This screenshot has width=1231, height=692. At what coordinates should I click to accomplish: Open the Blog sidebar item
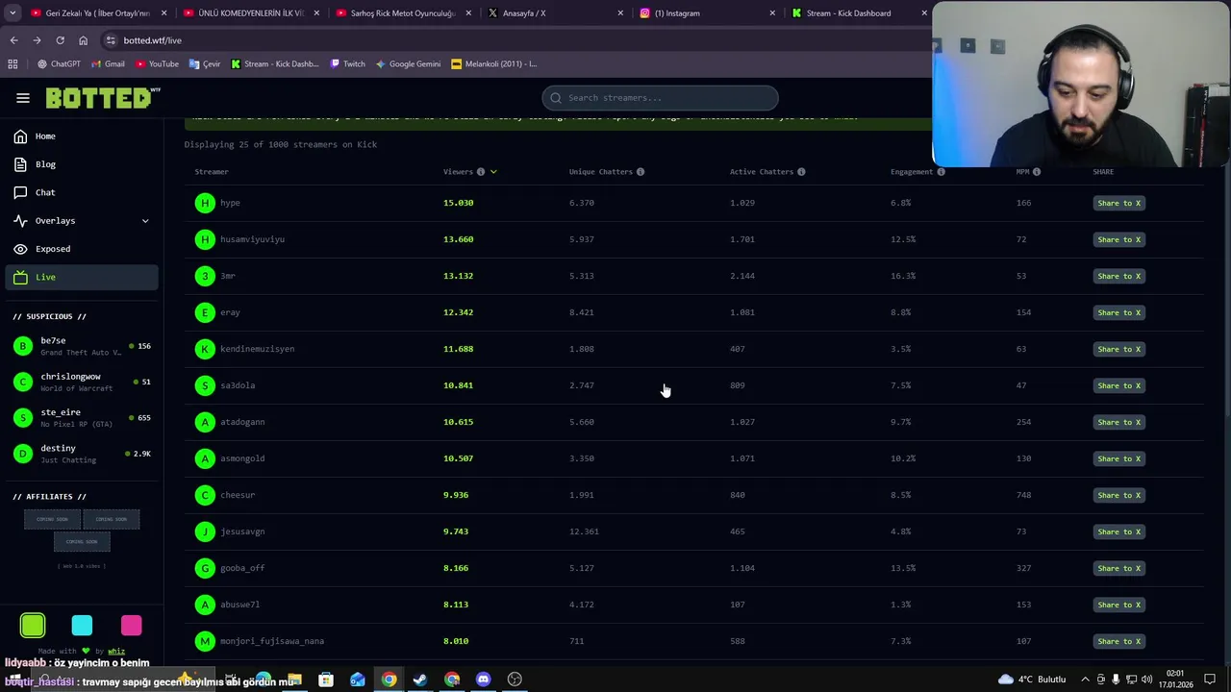(82, 164)
